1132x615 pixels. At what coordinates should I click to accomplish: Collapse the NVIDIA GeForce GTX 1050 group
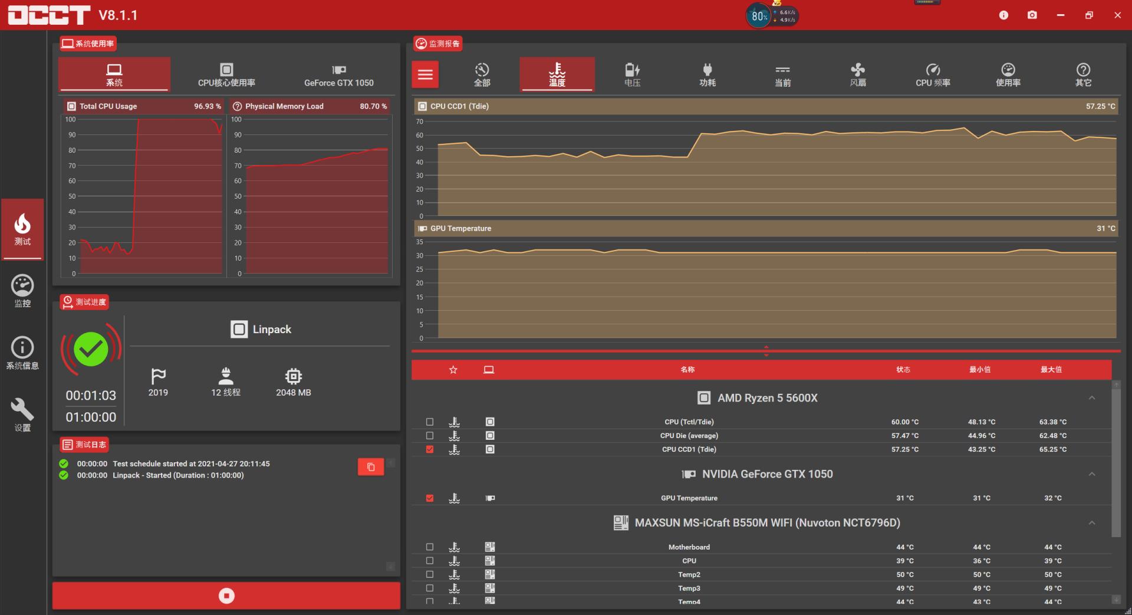click(x=1091, y=474)
